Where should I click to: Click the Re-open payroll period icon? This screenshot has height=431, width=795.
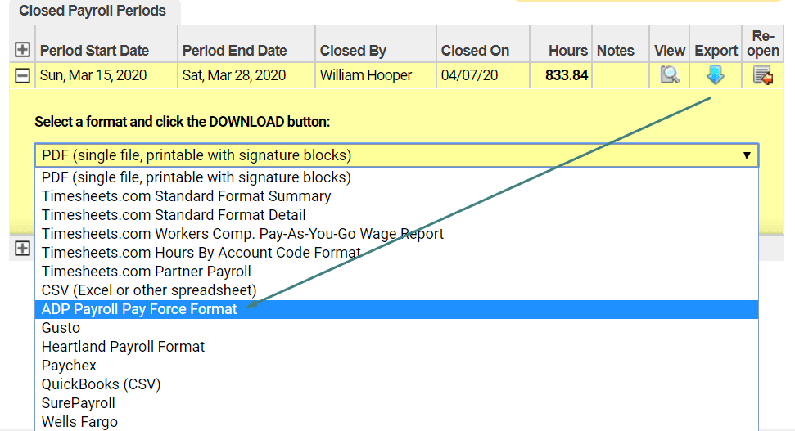point(762,75)
